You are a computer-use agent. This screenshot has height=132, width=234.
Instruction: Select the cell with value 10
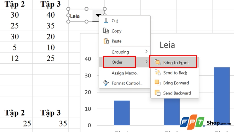[x=51, y=48]
